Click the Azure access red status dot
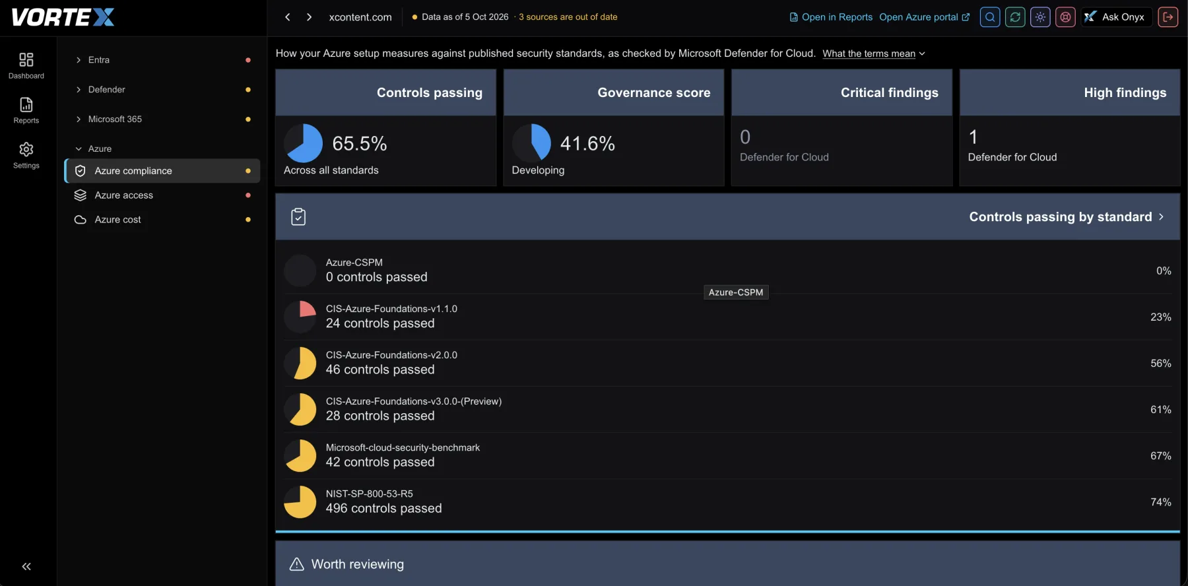 pos(248,195)
